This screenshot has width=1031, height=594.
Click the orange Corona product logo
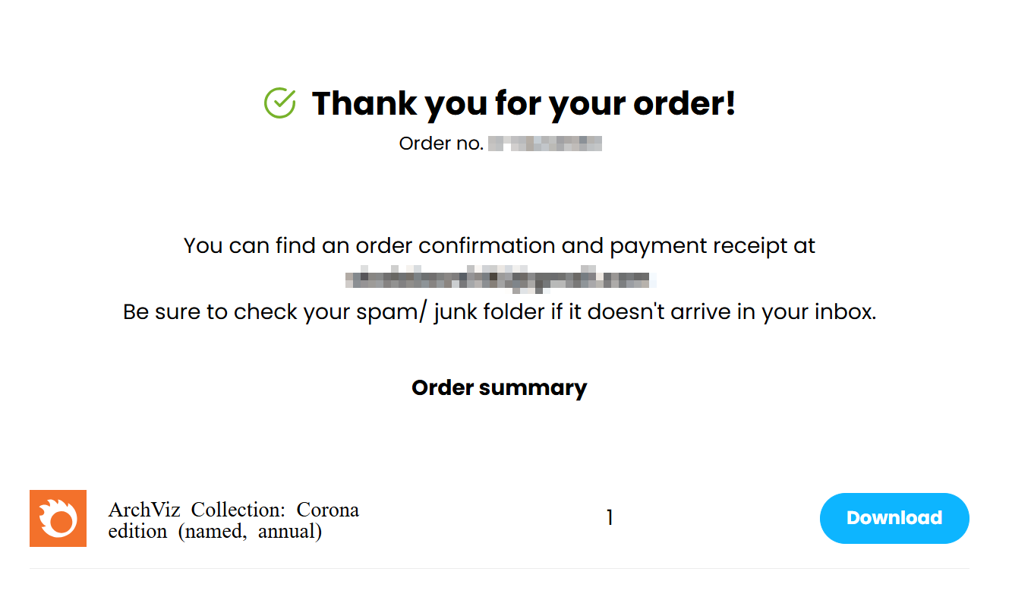58,518
